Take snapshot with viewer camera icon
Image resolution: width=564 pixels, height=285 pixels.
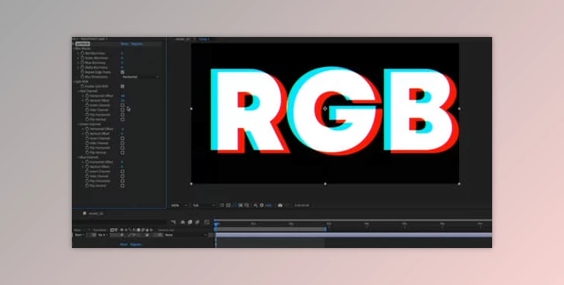pyautogui.click(x=280, y=206)
